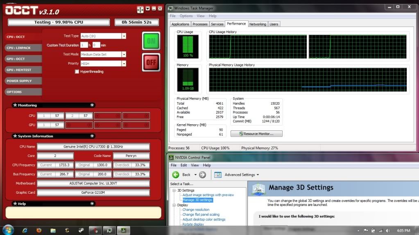Image resolution: width=419 pixels, height=235 pixels.
Task: Switch to Task Manager Processes tab
Action: tap(200, 24)
